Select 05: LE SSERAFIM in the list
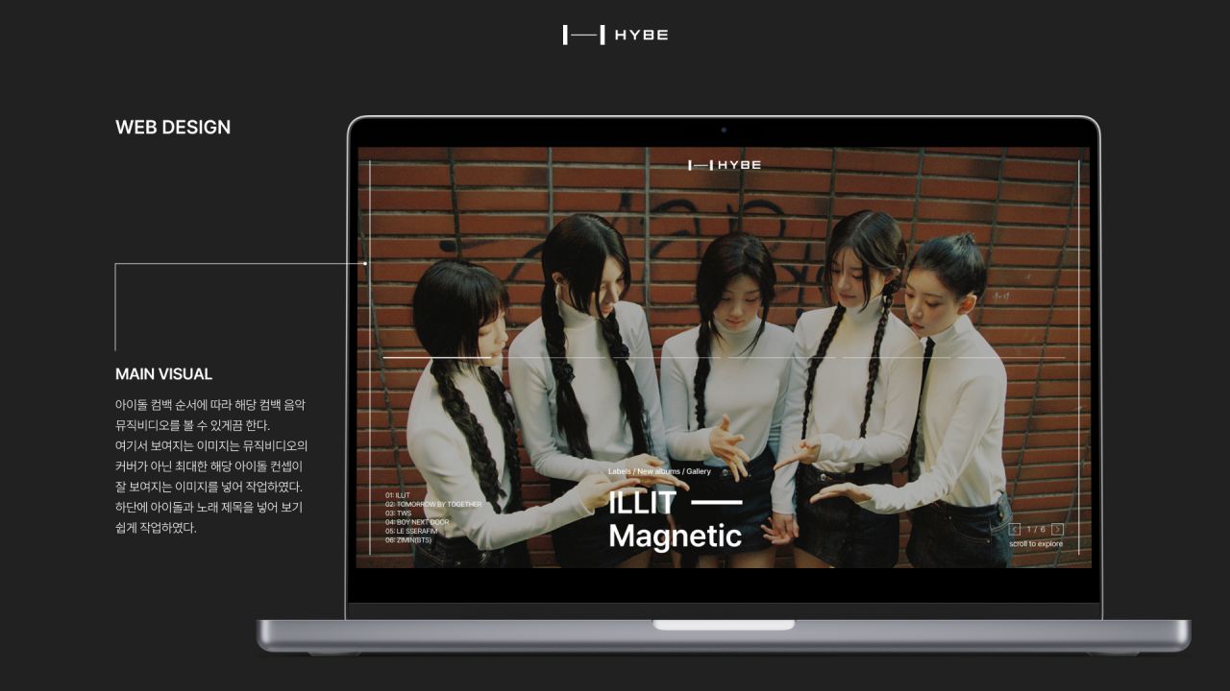The image size is (1230, 691). coord(411,531)
